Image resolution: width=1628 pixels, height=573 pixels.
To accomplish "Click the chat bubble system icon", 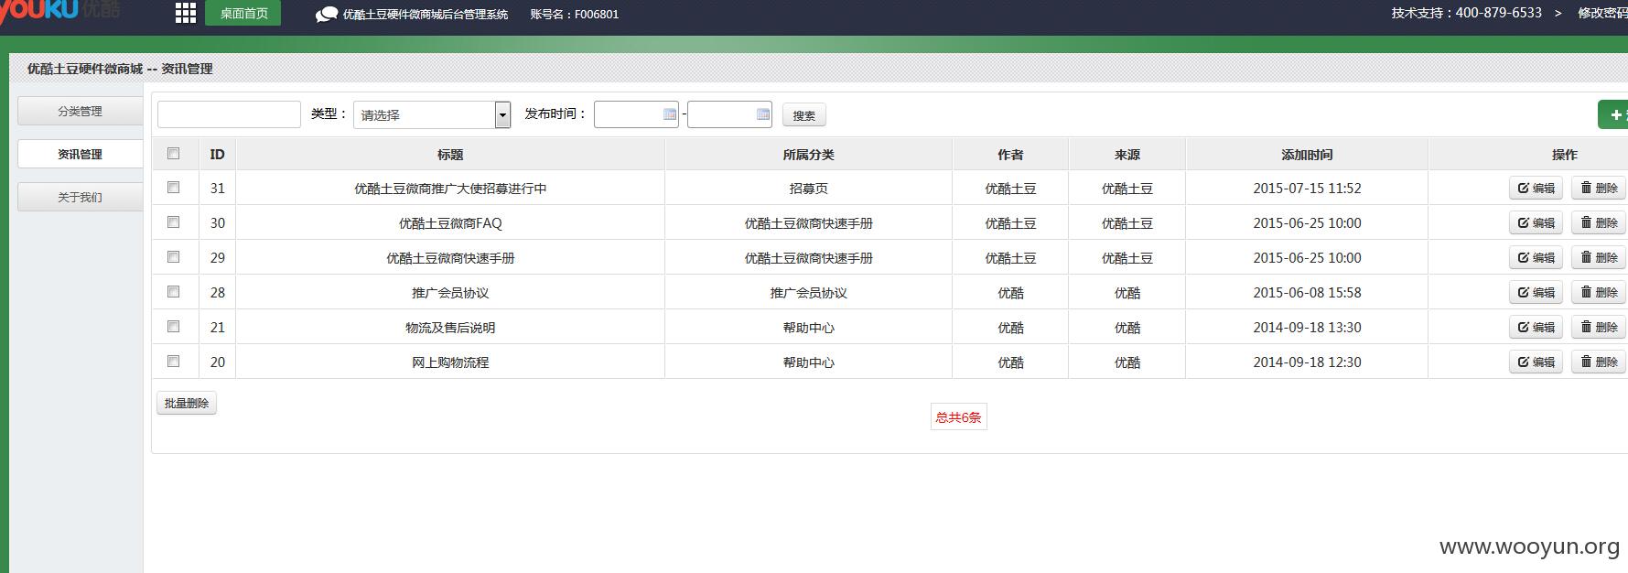I will 327,15.
